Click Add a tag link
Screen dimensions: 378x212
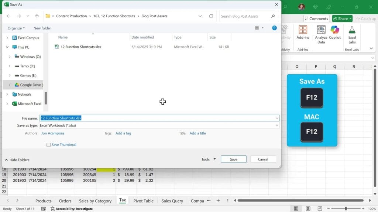point(123,133)
